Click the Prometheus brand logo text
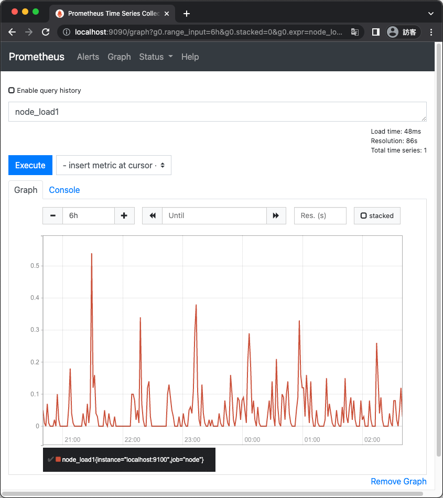The width and height of the screenshot is (443, 498). (37, 57)
